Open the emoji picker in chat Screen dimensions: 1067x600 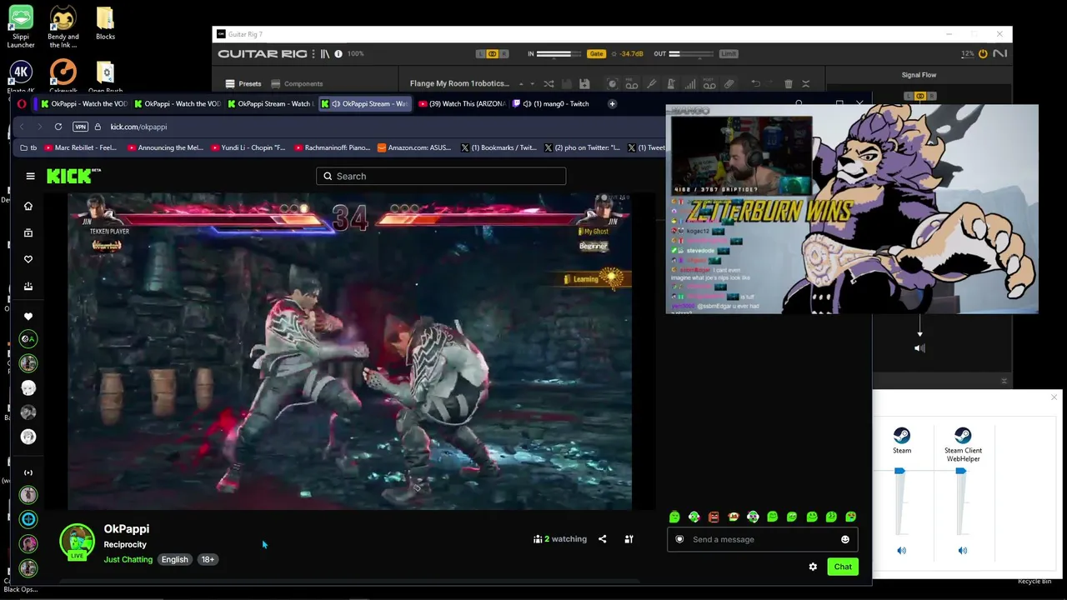(845, 539)
